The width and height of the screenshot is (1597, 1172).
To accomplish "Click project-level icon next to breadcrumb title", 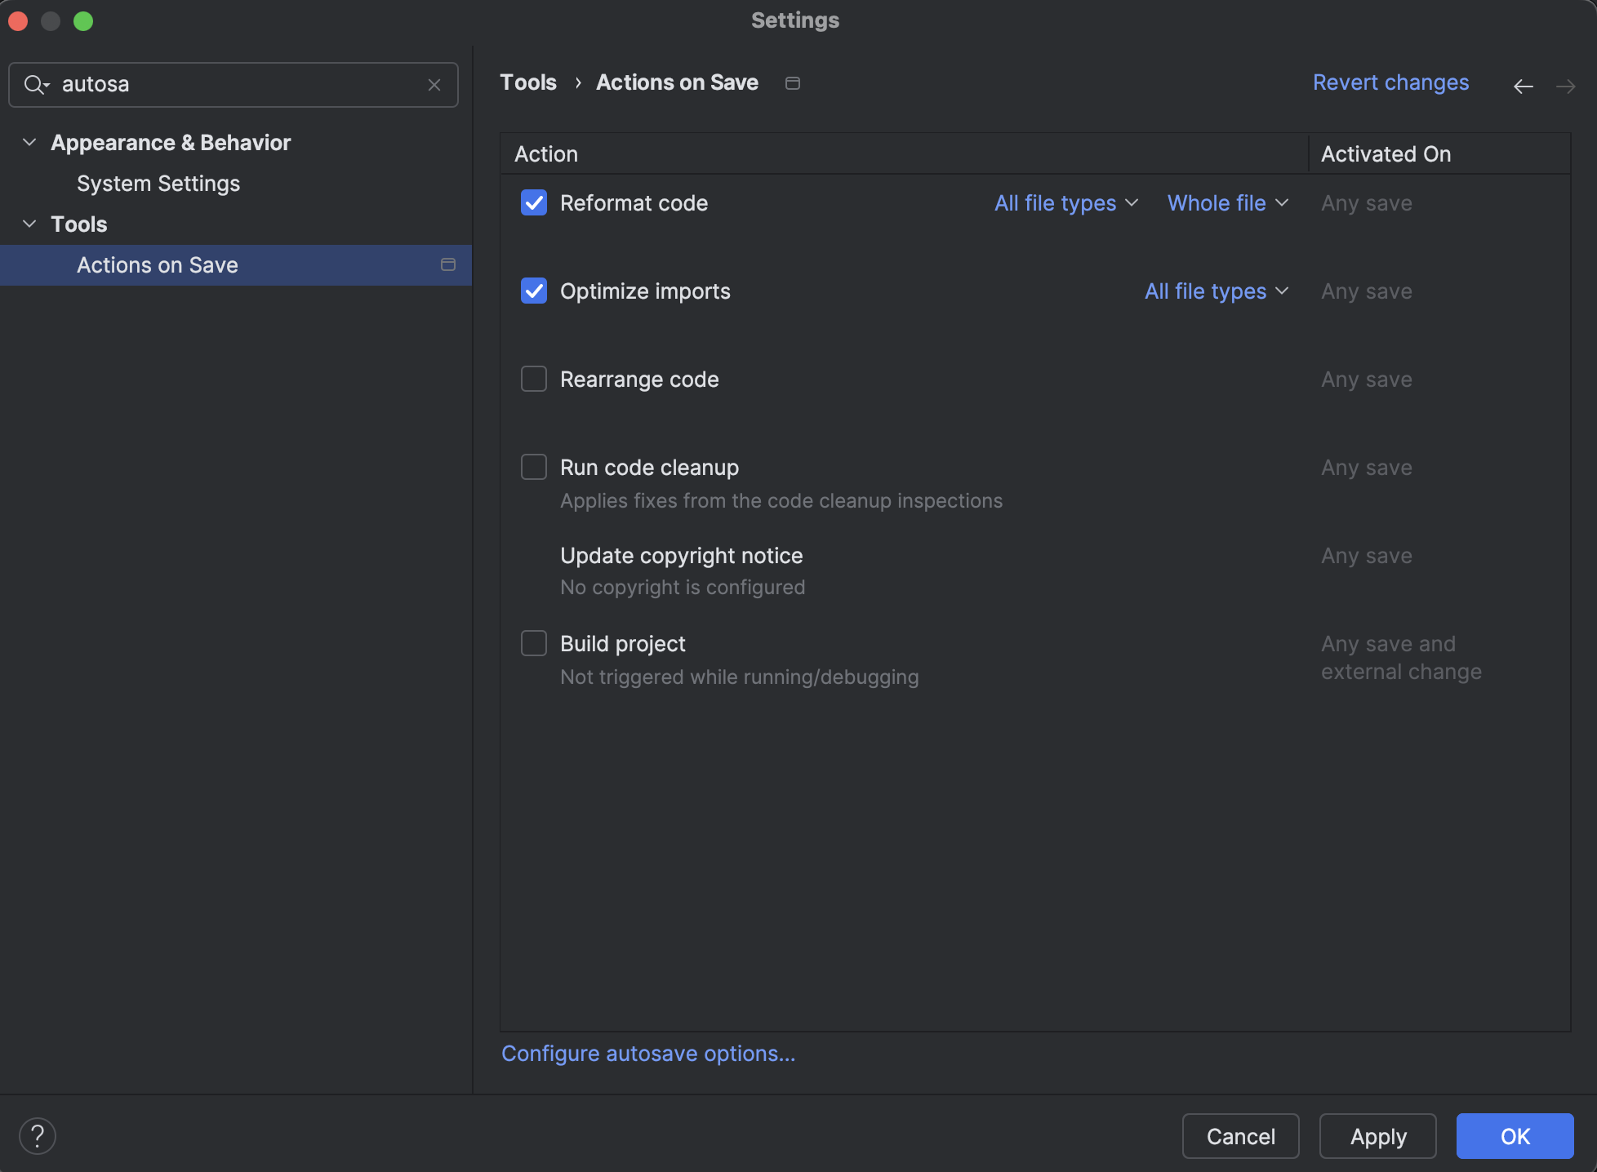I will 793,83.
